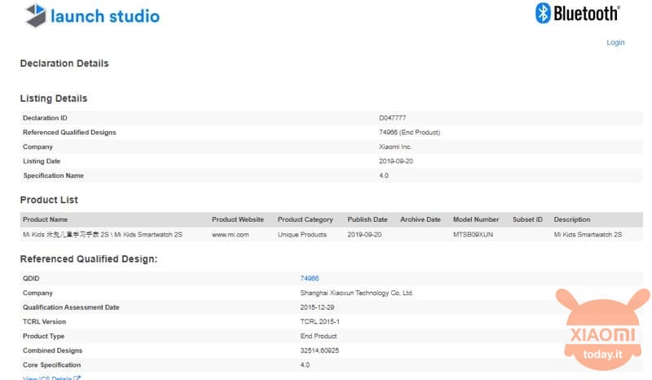Click the Model Number column header
This screenshot has height=380, width=652.
pyautogui.click(x=476, y=219)
